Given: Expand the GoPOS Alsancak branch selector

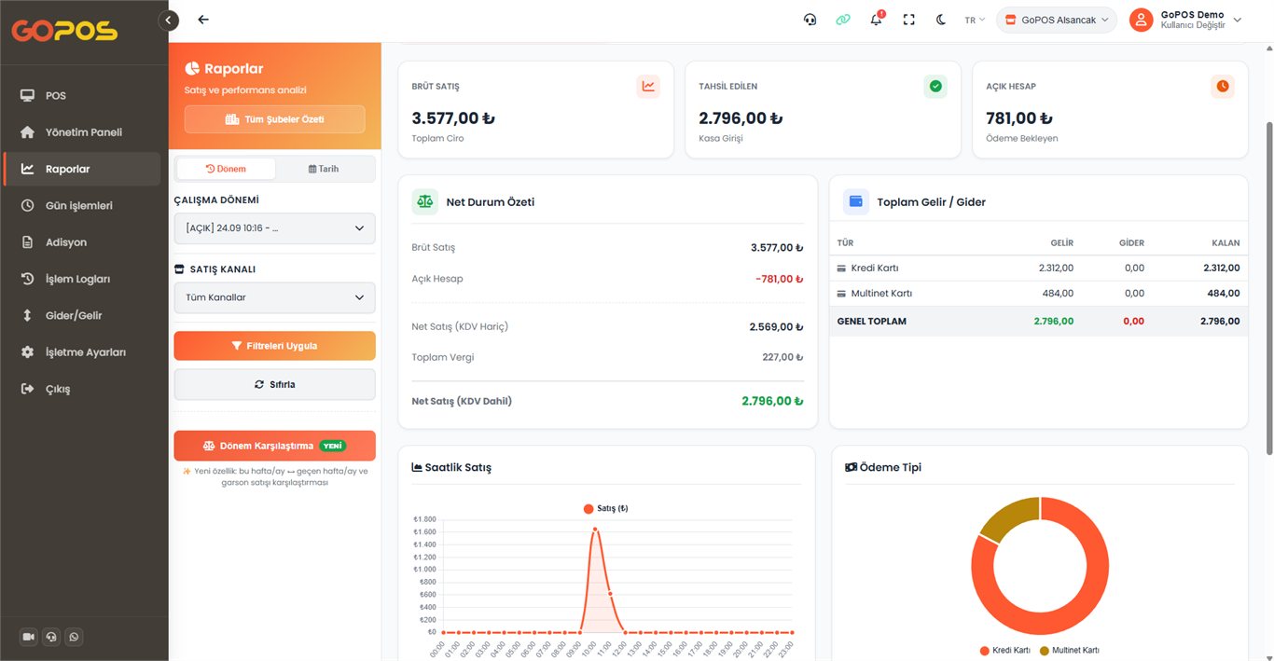Looking at the screenshot, I should coord(1057,20).
